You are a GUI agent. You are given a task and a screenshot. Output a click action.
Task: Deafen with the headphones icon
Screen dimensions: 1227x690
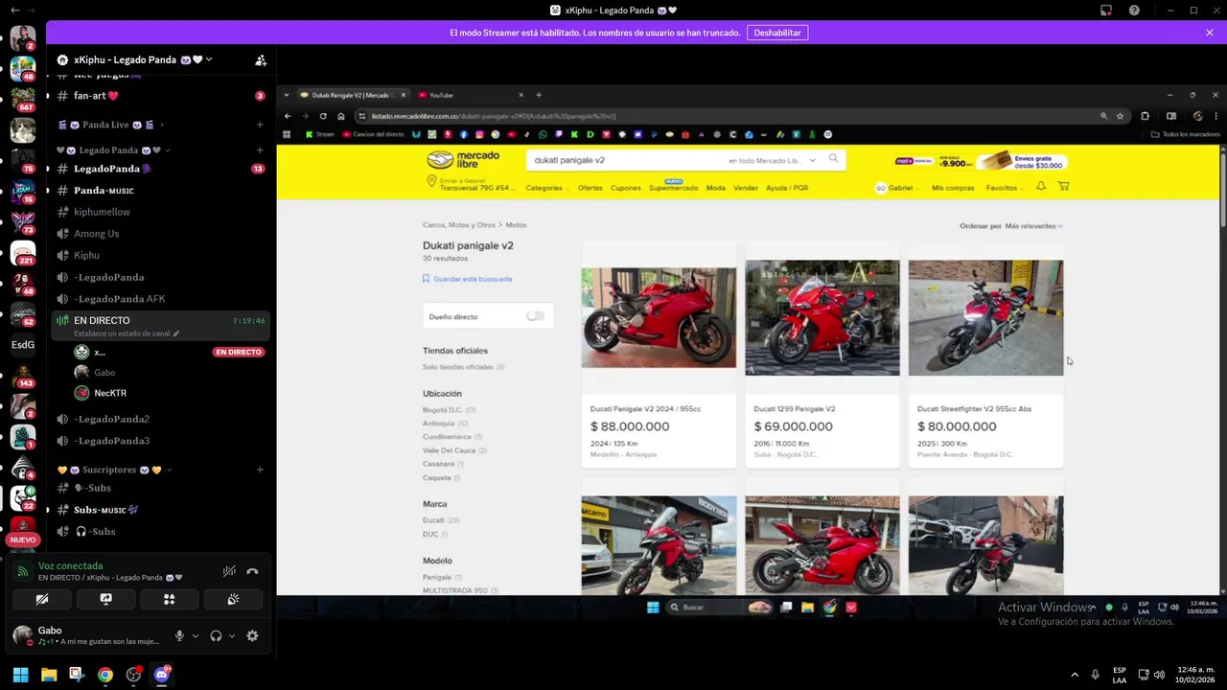[x=216, y=635]
